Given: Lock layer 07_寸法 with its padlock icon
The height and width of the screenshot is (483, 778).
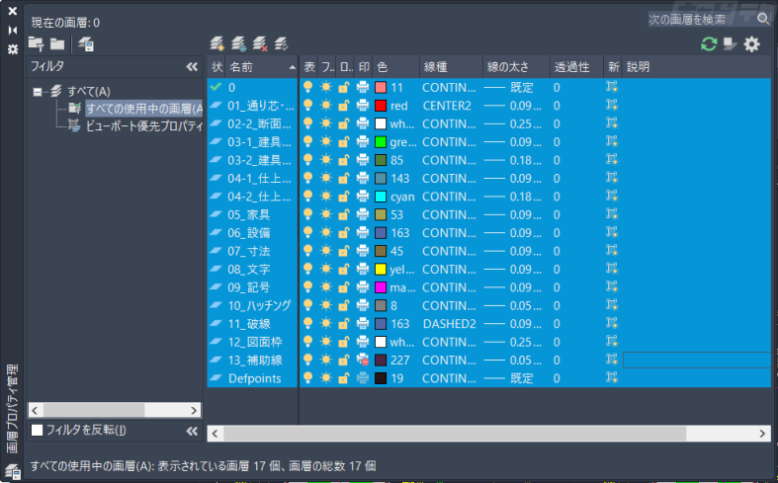Looking at the screenshot, I should (343, 251).
